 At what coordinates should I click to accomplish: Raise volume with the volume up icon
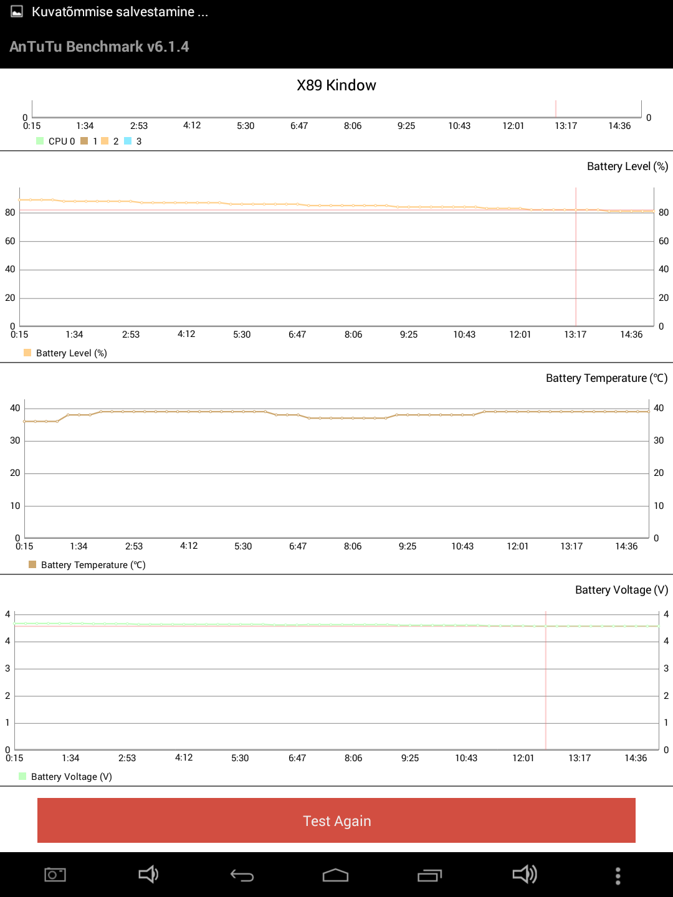[x=524, y=875]
